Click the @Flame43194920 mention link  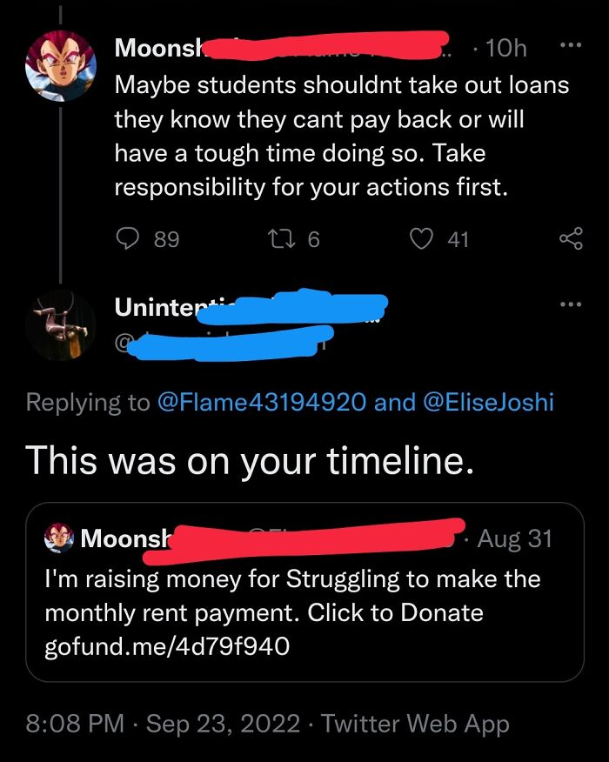(x=260, y=402)
